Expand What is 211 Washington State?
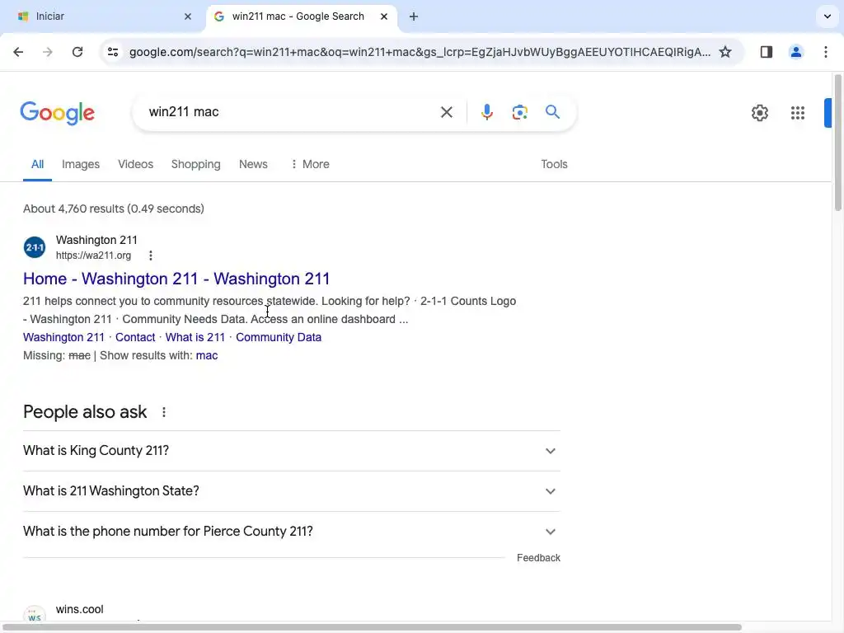The height and width of the screenshot is (633, 844). 292,491
